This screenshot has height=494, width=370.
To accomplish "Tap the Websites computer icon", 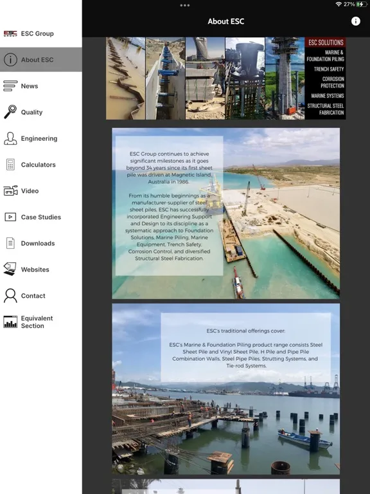I will [10, 270].
